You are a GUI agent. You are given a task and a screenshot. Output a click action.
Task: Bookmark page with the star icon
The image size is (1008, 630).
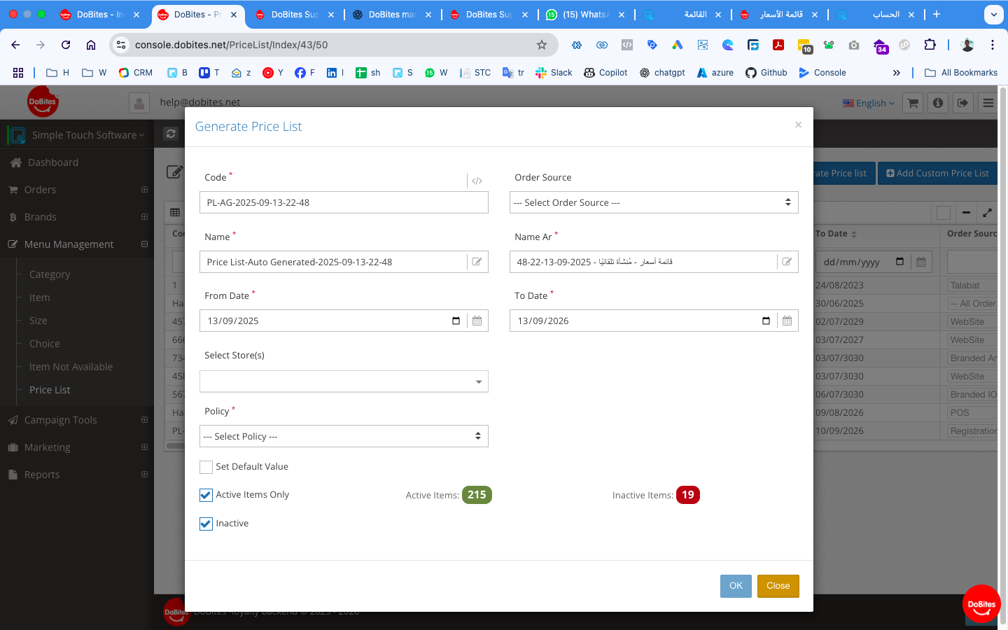tap(542, 45)
